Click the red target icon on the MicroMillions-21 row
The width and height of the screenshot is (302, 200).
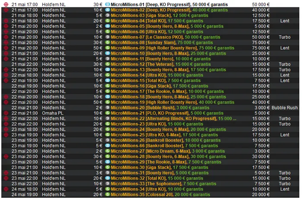click(x=6, y=113)
